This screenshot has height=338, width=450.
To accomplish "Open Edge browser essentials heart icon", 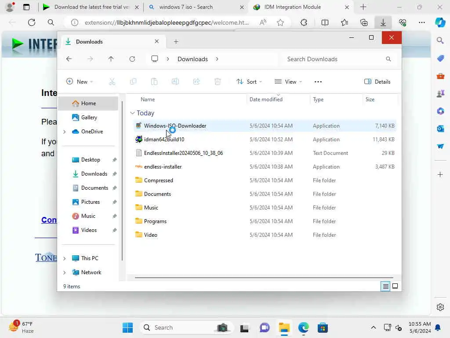I will [403, 22].
